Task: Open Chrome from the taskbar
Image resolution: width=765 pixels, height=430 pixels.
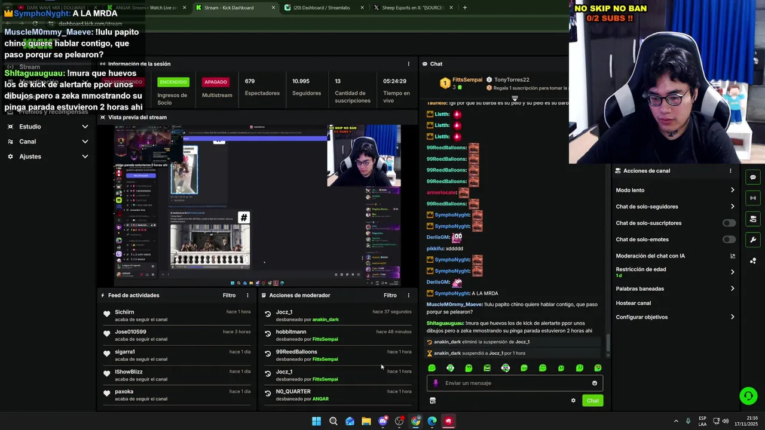Action: (415, 421)
